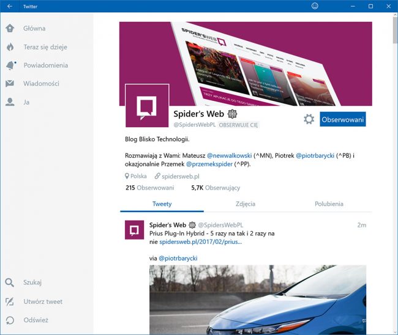The height and width of the screenshot is (335, 398).
Task: Click the vertical scrollbar thumb
Action: (395, 31)
